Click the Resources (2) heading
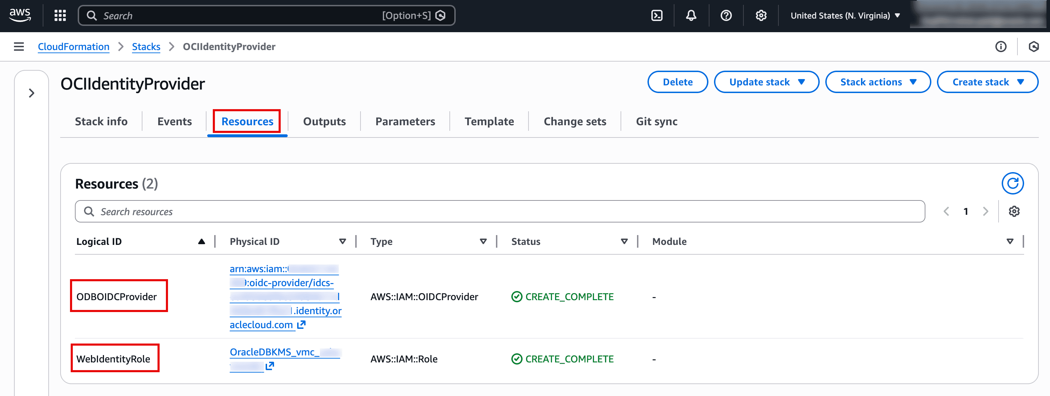This screenshot has width=1050, height=396. pyautogui.click(x=117, y=184)
